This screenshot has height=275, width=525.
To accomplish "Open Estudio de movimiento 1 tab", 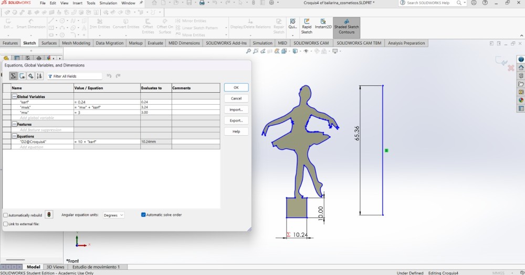I will click(x=96, y=267).
